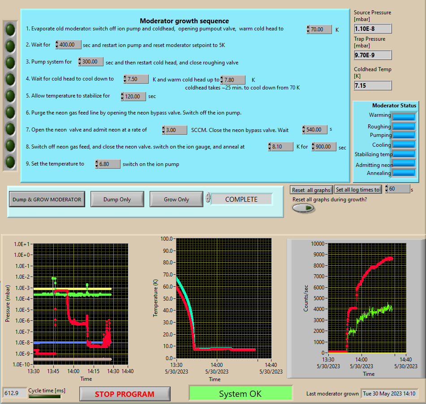Click the neon rate 3.00 SCCM field
This screenshot has height=404, width=426.
(176, 130)
